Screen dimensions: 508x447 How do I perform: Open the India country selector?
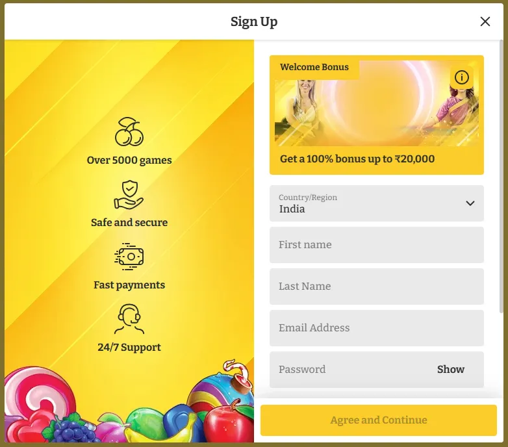pyautogui.click(x=377, y=203)
